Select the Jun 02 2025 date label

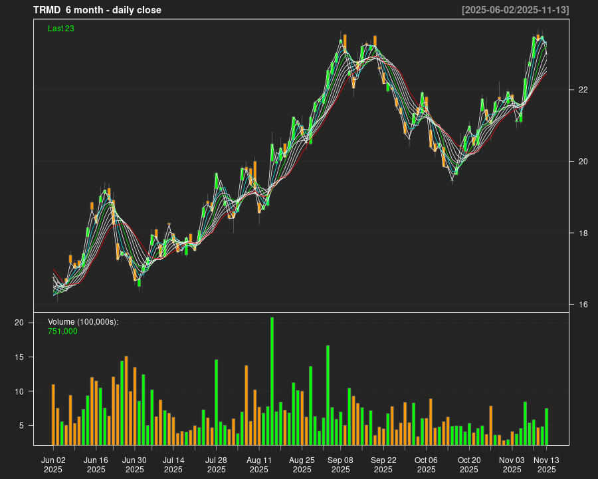click(53, 464)
